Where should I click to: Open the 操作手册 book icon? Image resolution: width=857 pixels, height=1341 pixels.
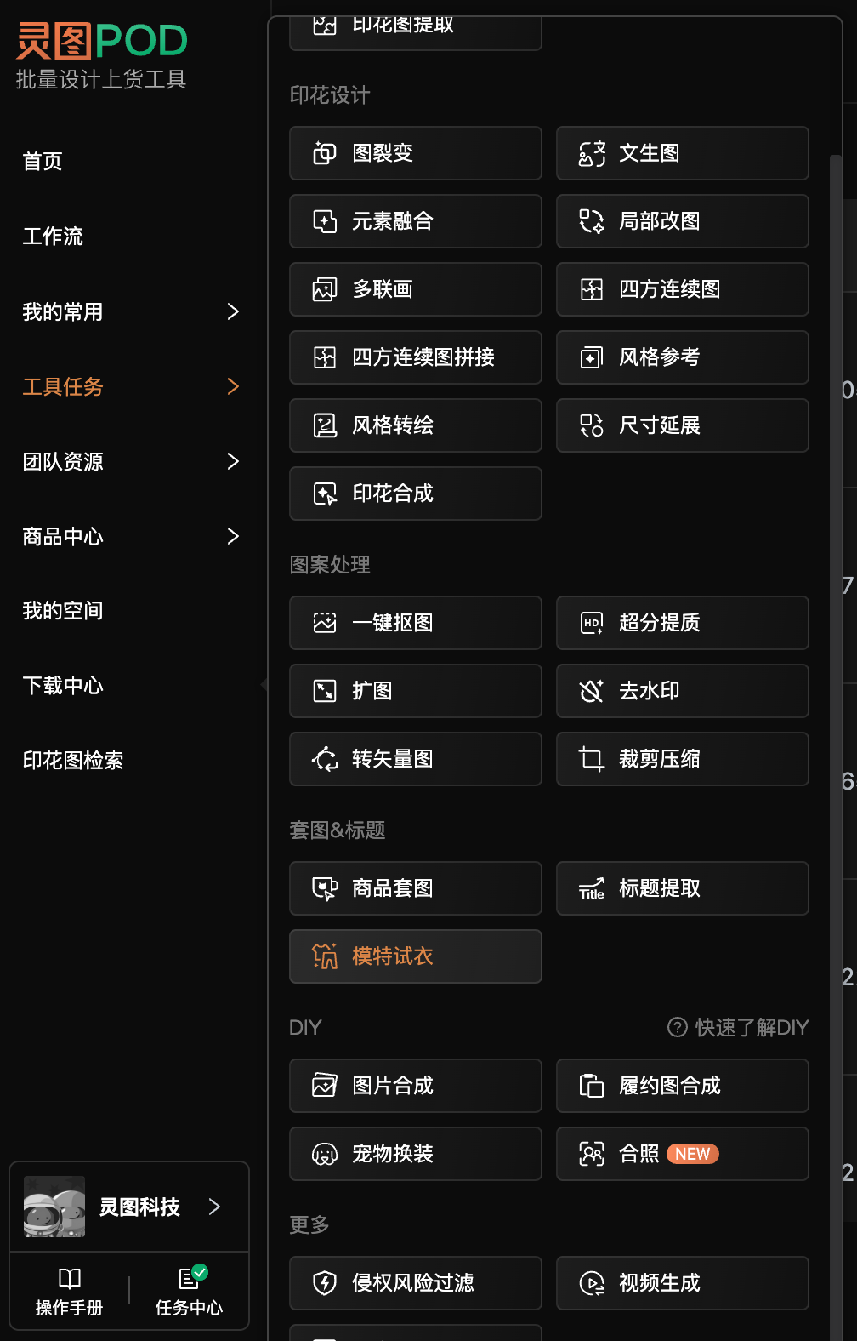tap(70, 1278)
